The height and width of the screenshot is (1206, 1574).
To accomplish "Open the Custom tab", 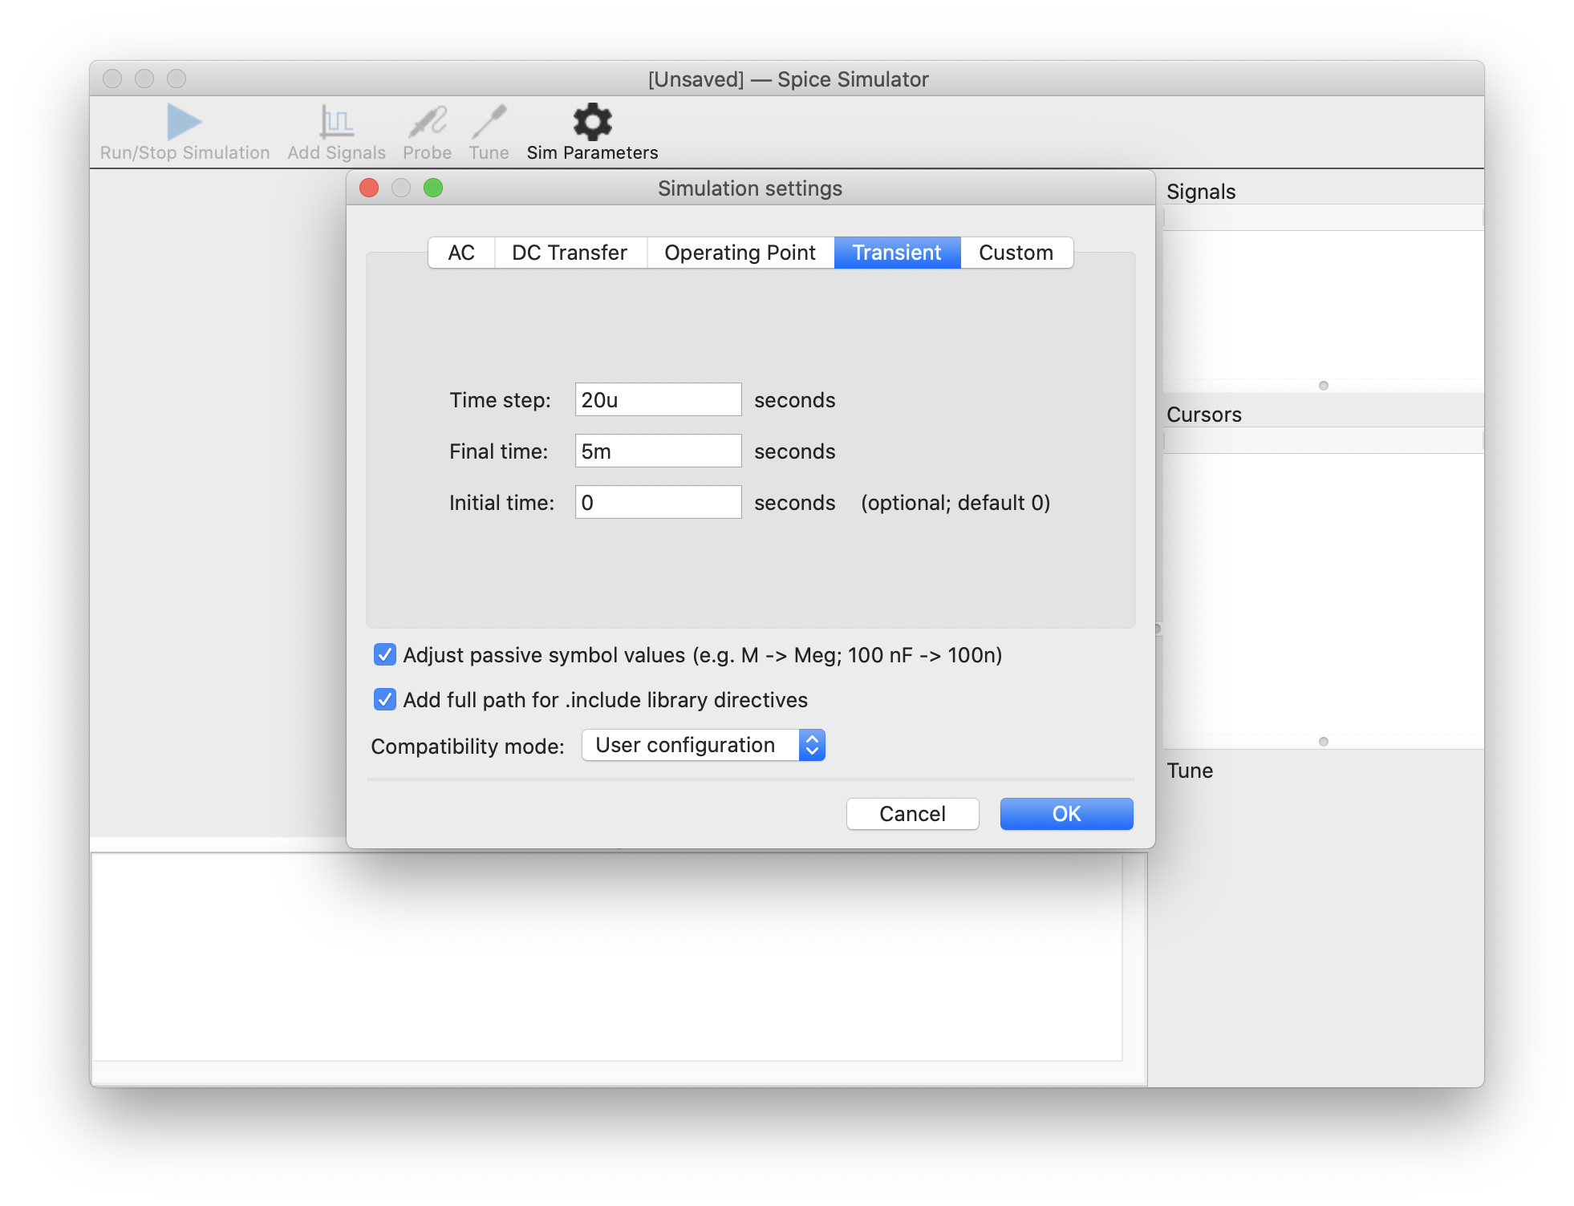I will (1016, 253).
